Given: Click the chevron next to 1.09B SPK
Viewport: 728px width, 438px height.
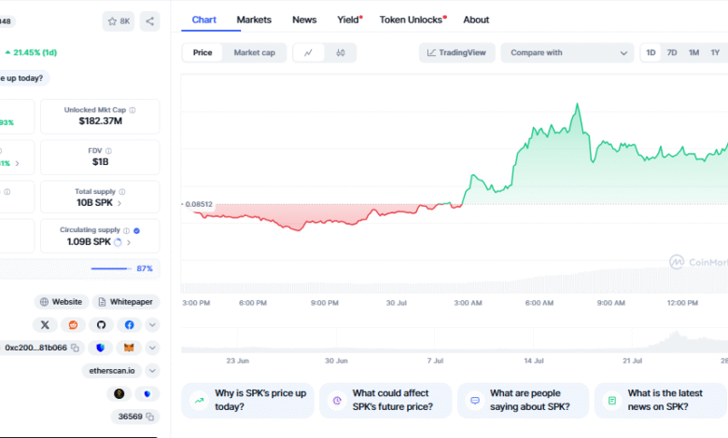Looking at the screenshot, I should point(129,242).
